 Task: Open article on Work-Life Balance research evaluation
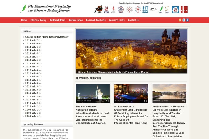point(169,122)
